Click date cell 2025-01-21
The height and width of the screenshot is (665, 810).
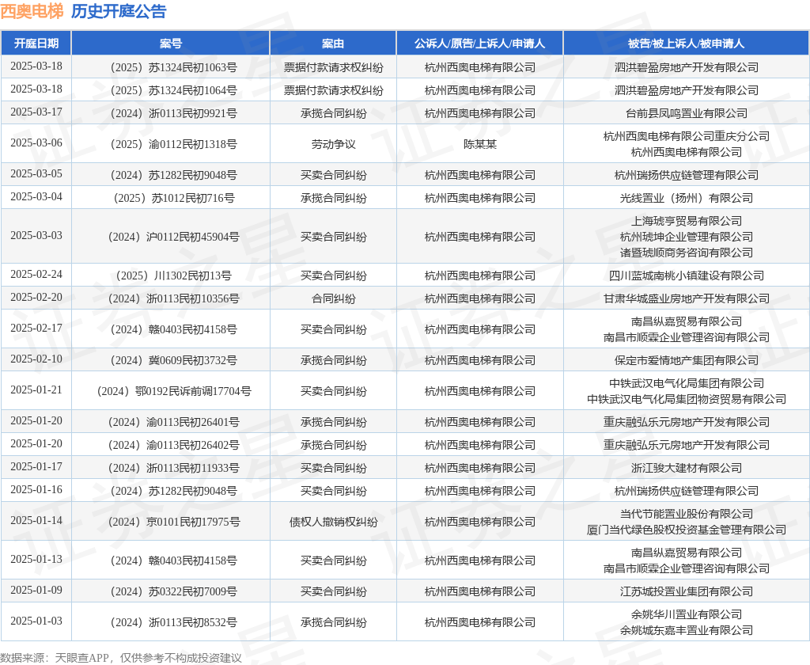click(36, 389)
